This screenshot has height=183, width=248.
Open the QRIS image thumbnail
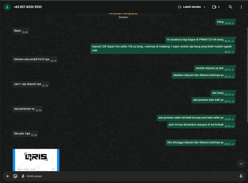tap(36, 160)
